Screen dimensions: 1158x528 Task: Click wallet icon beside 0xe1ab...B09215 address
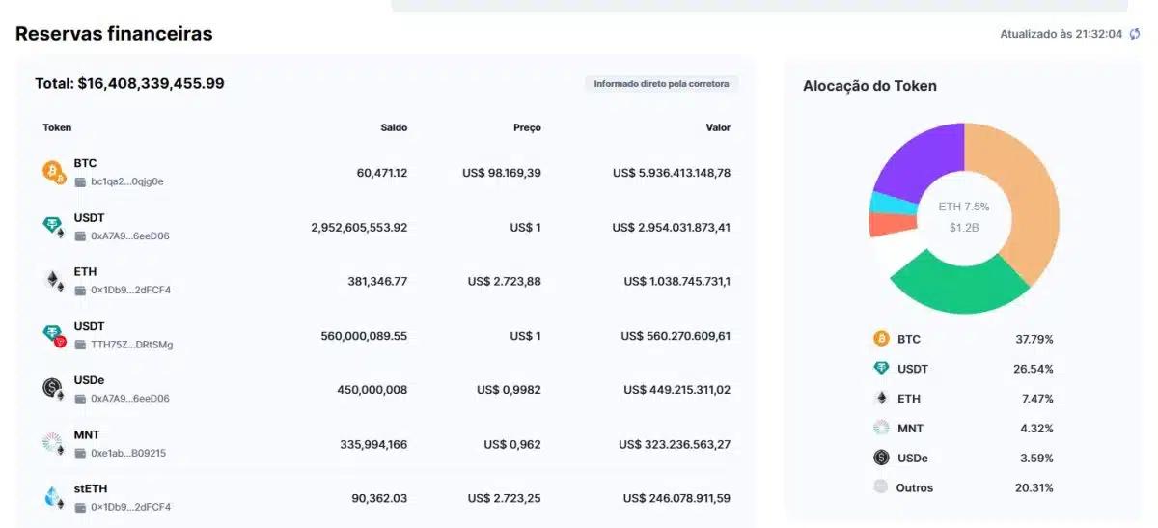click(x=80, y=453)
